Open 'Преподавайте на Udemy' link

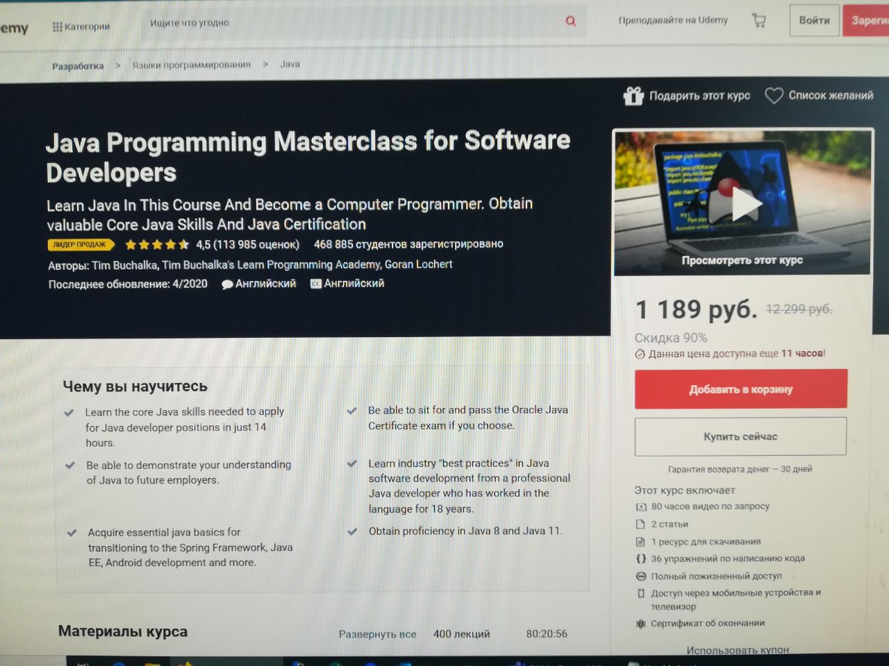[x=673, y=20]
